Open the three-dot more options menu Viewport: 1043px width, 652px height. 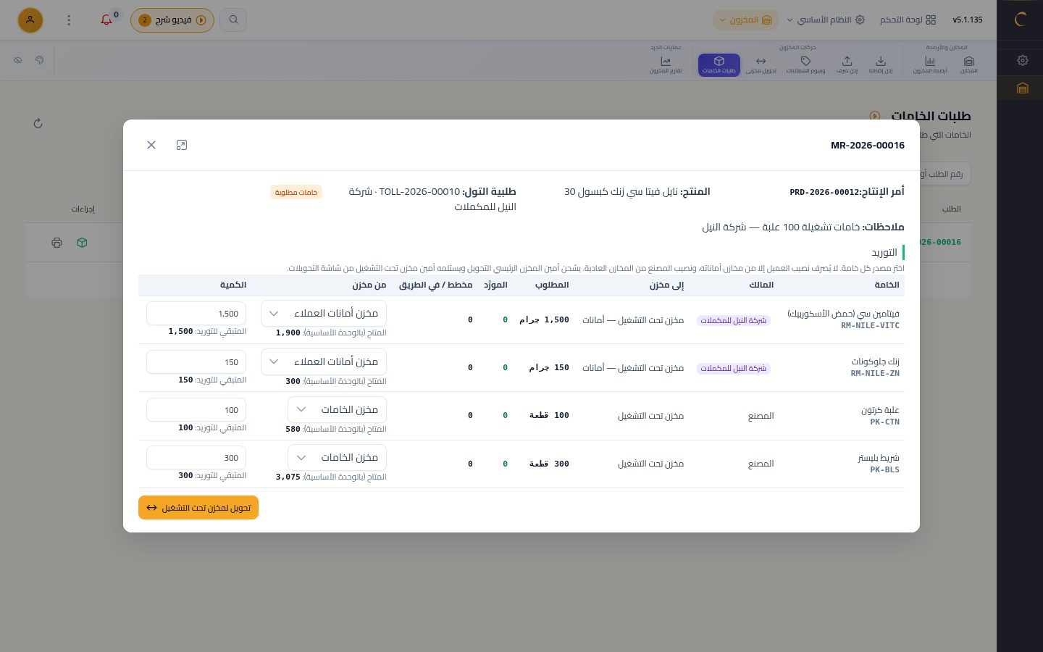69,20
